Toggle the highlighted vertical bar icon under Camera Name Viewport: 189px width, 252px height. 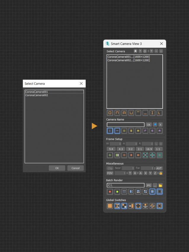(x=110, y=131)
